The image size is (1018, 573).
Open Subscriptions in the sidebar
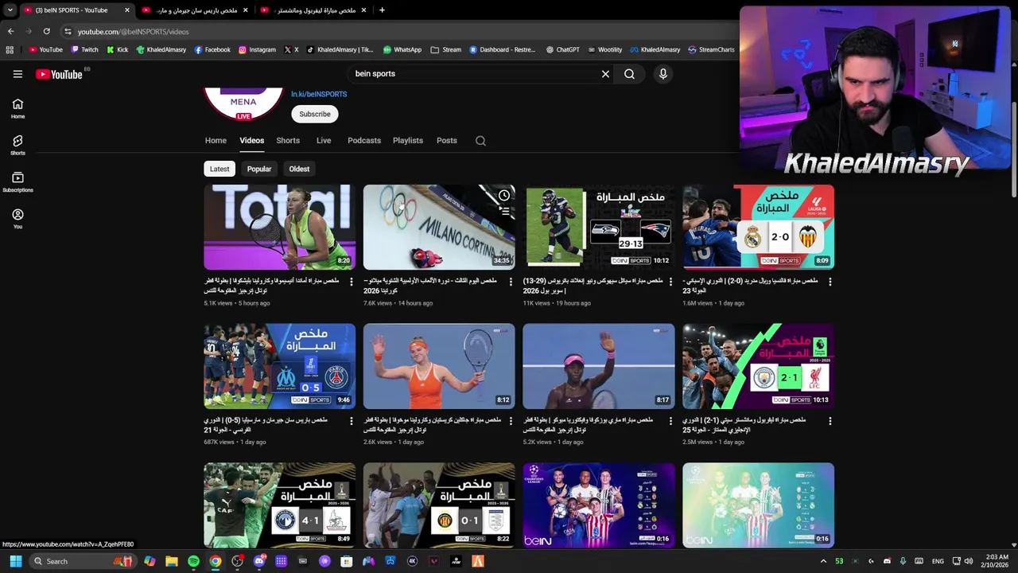coord(17,182)
